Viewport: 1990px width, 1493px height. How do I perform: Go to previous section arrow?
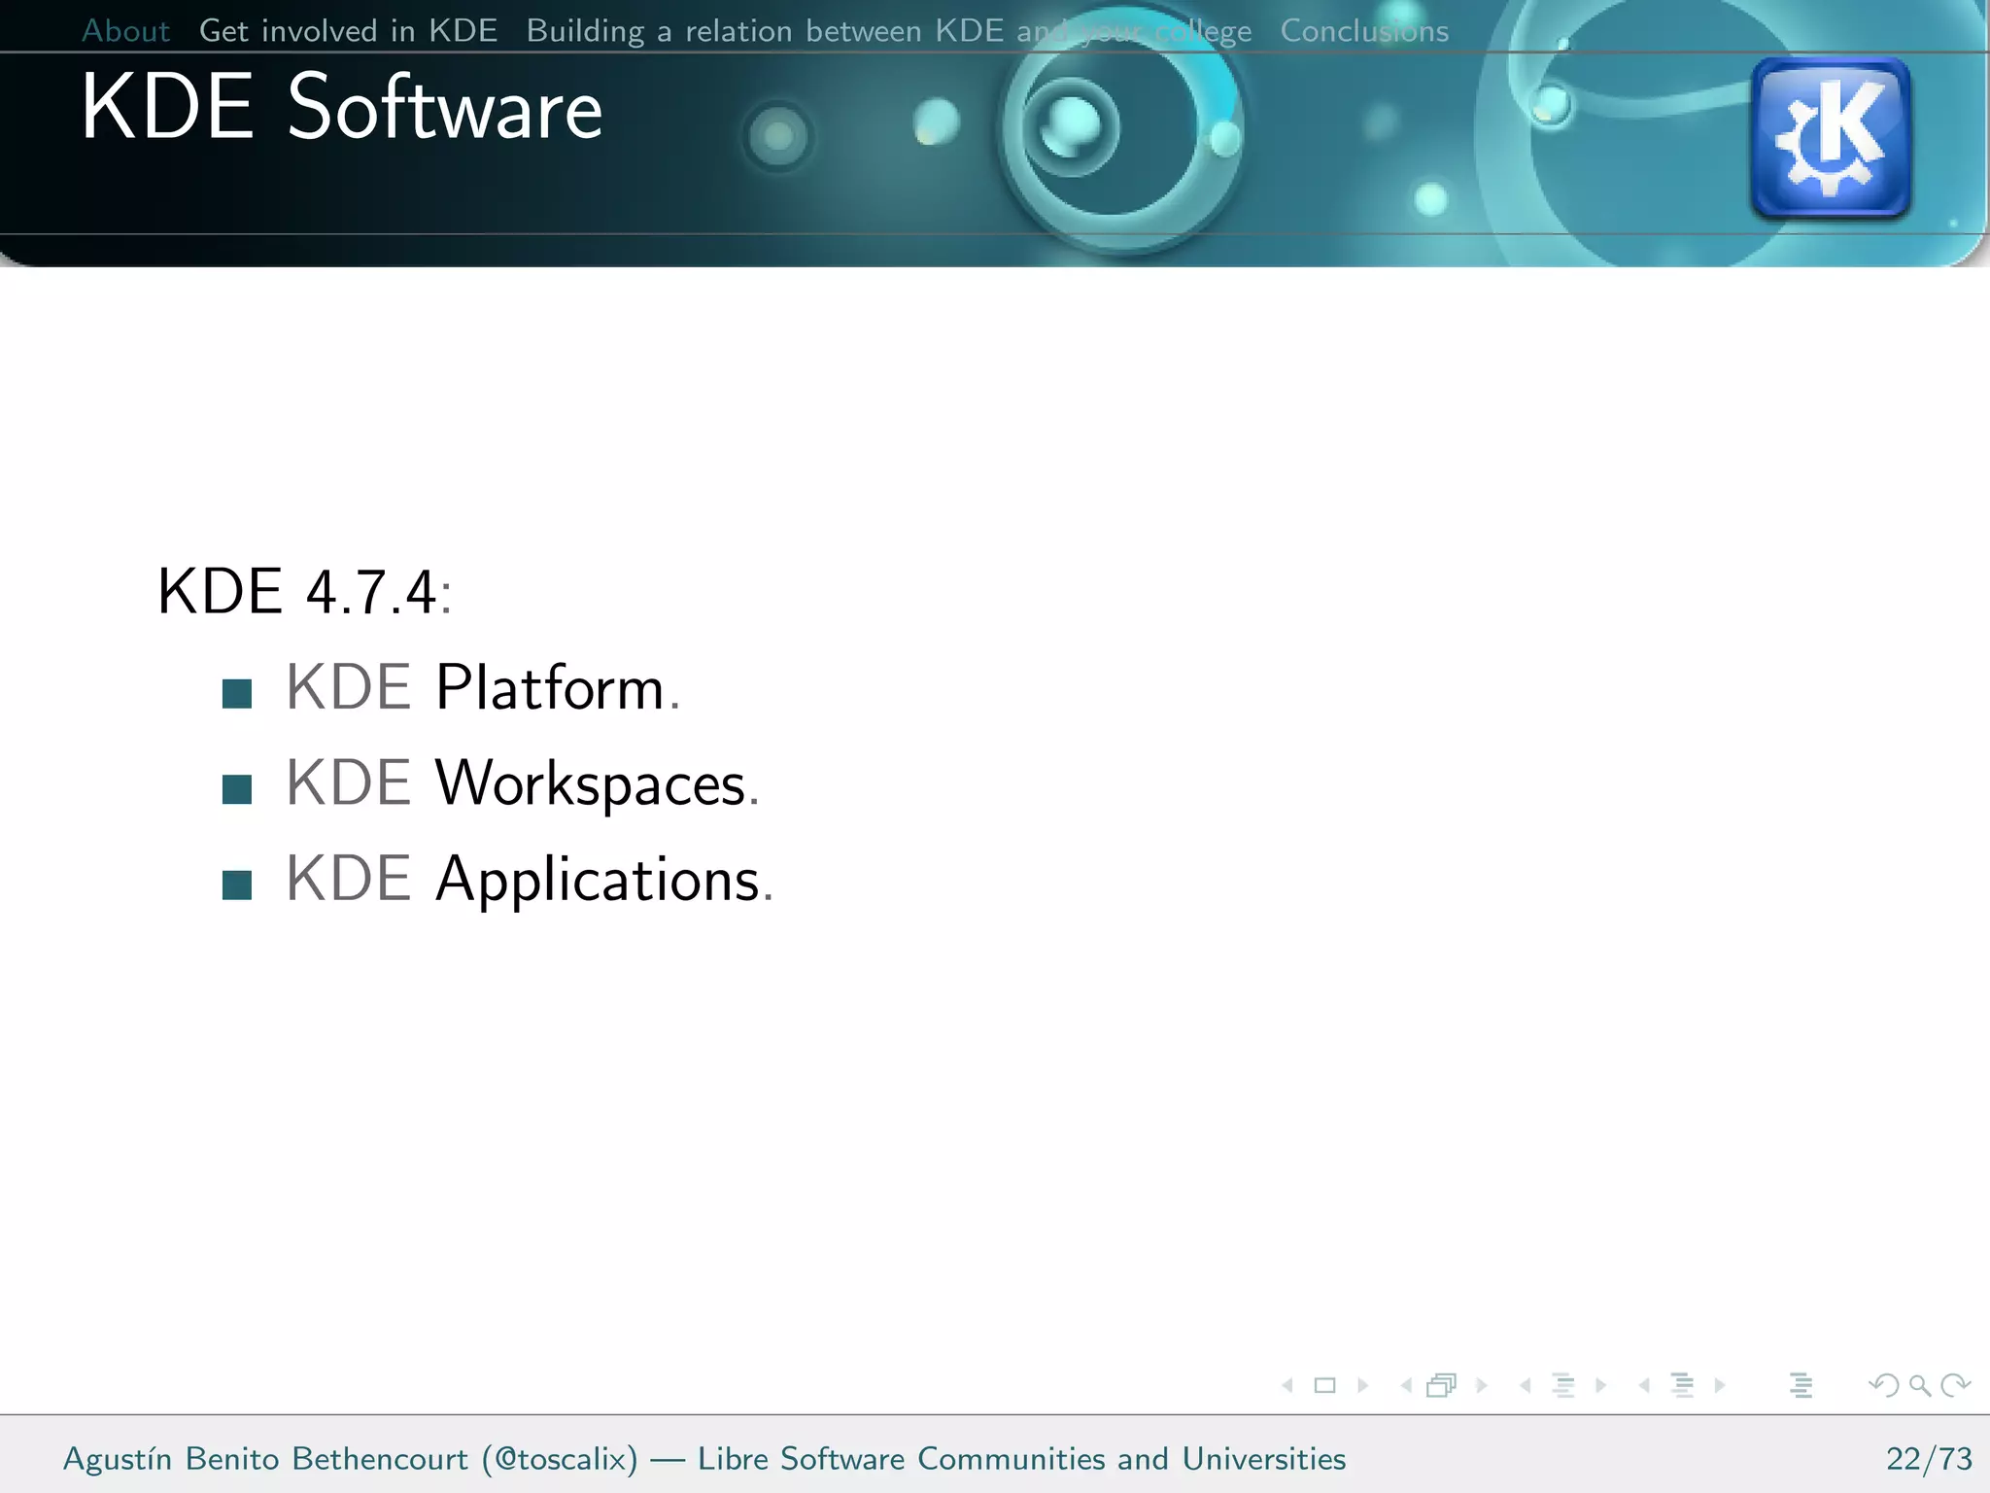1644,1385
